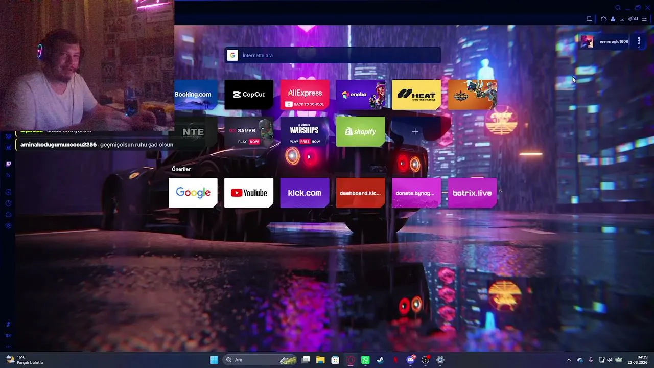
Task: Show more suggestions with the right arrow
Action: [x=501, y=191]
